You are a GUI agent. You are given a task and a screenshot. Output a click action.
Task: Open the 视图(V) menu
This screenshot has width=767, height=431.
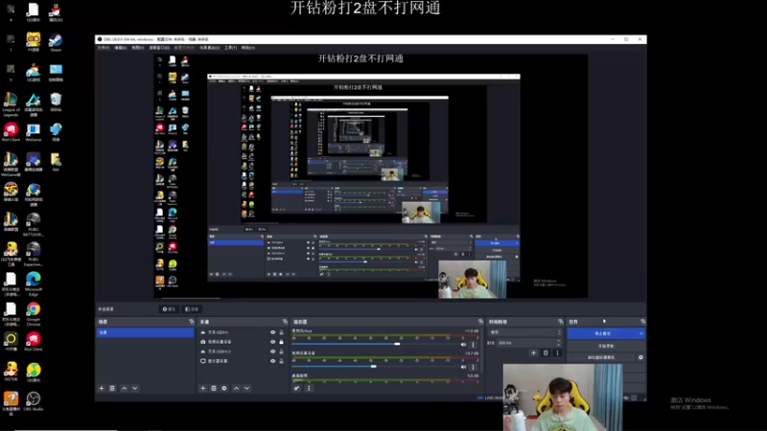tap(138, 48)
